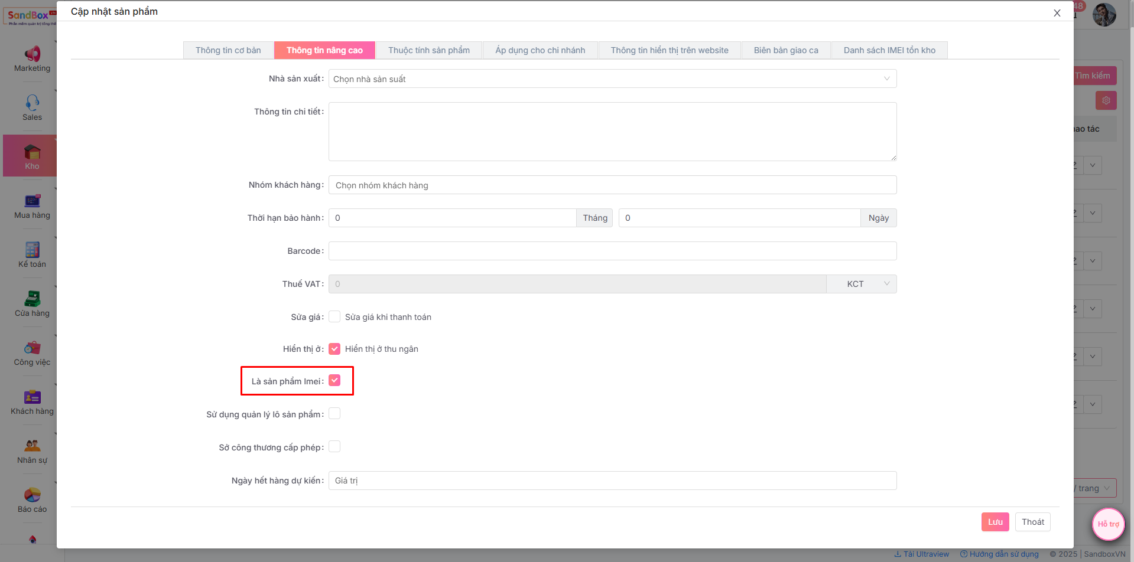Select the Kho warehouse icon
The height and width of the screenshot is (562, 1134).
(33, 152)
